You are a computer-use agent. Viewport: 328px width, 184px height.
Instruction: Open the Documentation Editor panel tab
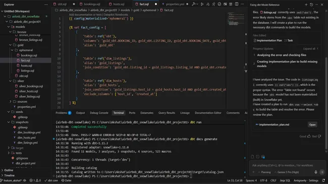pyautogui.click(x=208, y=113)
